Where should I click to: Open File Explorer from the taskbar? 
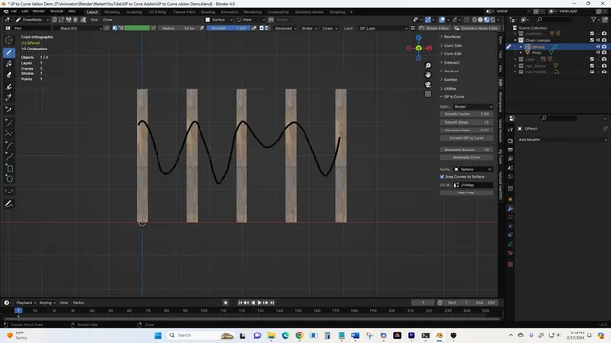(x=271, y=335)
